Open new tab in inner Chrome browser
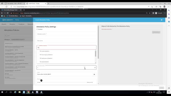Viewport: 171px width, 96px height. tap(24, 10)
